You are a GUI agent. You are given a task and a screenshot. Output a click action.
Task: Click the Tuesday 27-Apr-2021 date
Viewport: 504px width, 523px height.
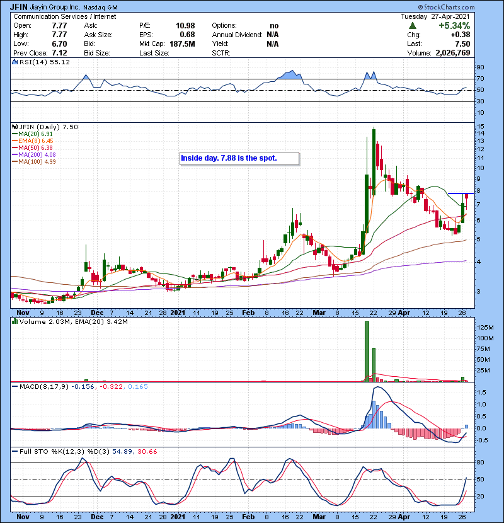click(x=435, y=16)
